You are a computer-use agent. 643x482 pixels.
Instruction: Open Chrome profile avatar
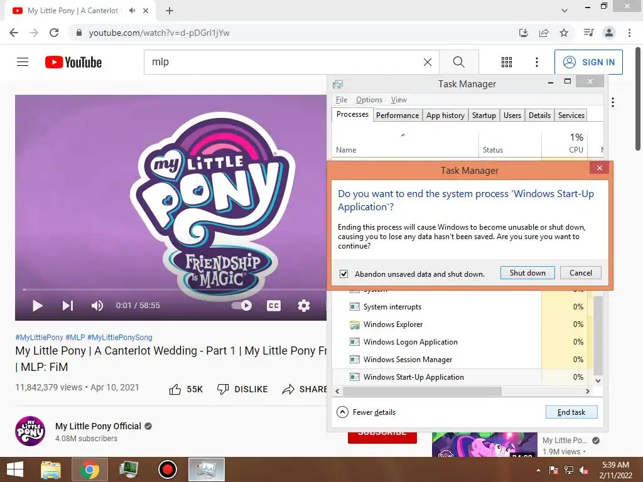pos(609,33)
